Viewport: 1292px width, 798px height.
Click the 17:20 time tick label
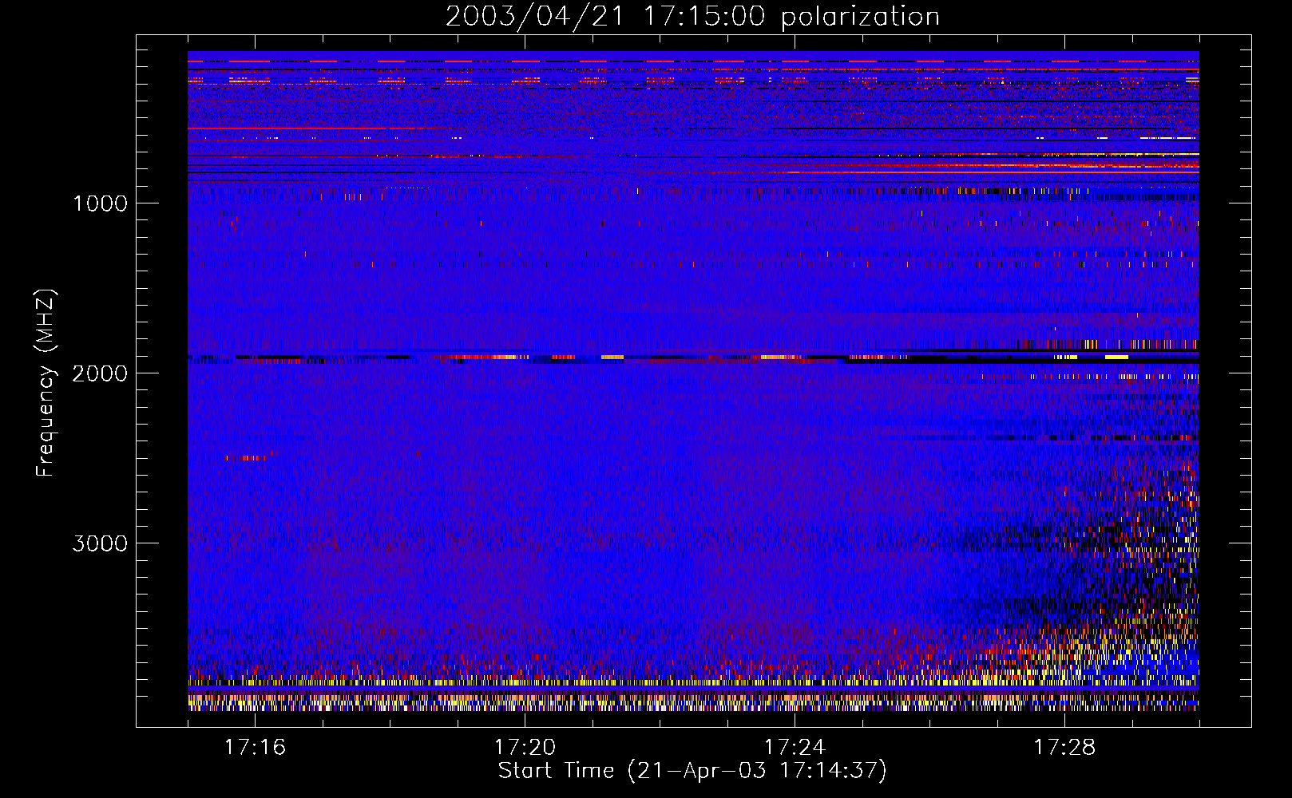point(525,748)
